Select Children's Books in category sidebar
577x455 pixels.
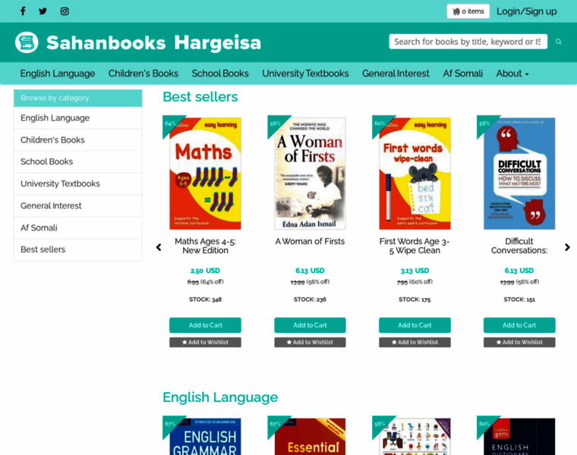(77, 140)
